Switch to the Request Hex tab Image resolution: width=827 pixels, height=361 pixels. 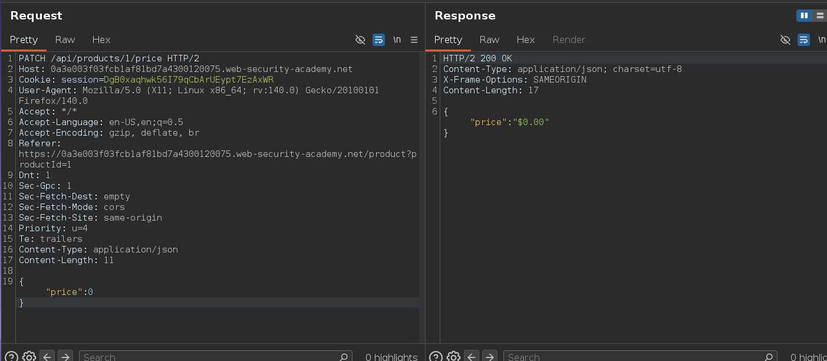pyautogui.click(x=101, y=40)
